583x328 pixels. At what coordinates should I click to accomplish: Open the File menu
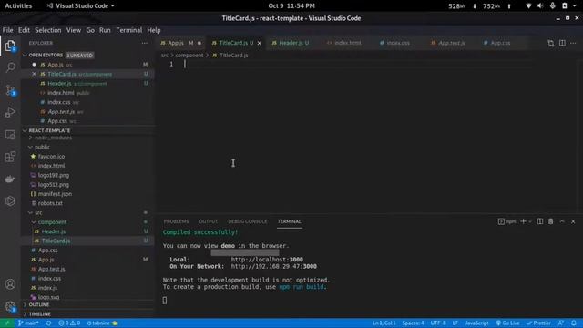click(x=7, y=30)
